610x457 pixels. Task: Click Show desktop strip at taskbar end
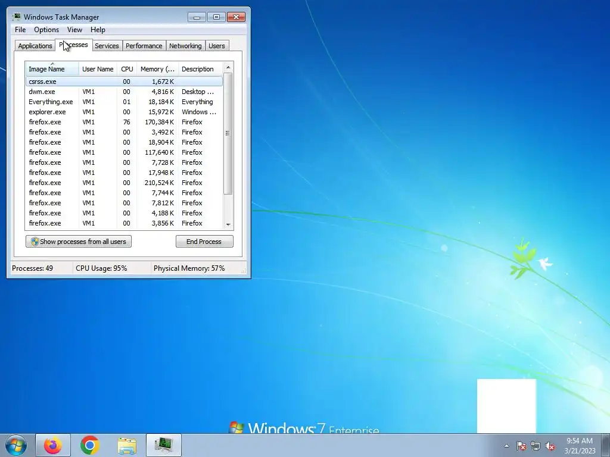pyautogui.click(x=606, y=445)
